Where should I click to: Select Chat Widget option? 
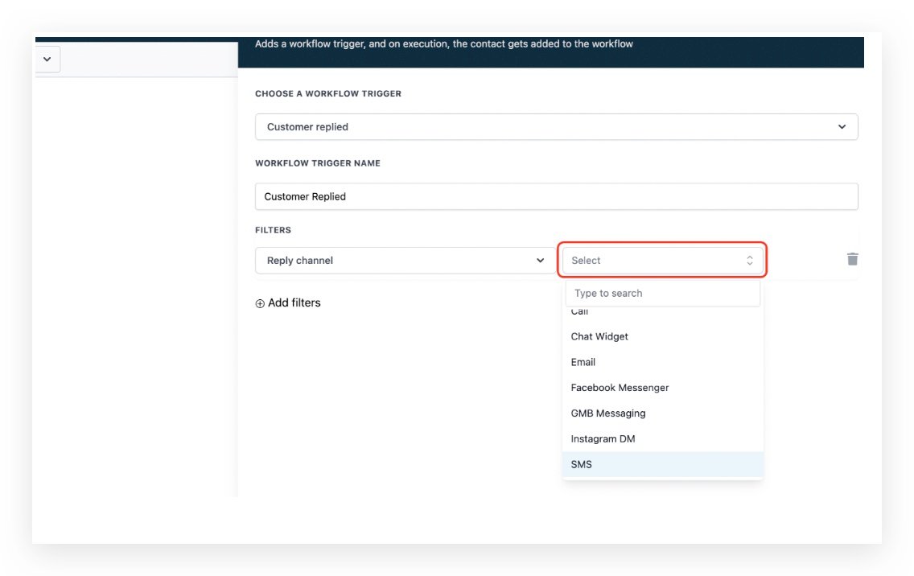pos(599,336)
